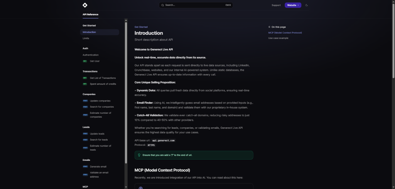Viewport: 395px width, 189px height.
Task: Select the API Reference tab
Action: [90, 14]
